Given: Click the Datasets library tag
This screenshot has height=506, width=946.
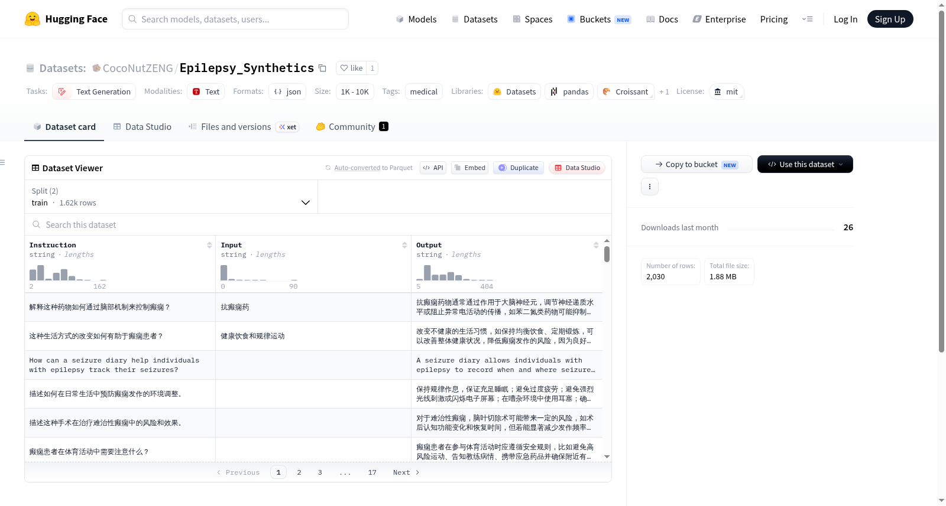Looking at the screenshot, I should 514,92.
